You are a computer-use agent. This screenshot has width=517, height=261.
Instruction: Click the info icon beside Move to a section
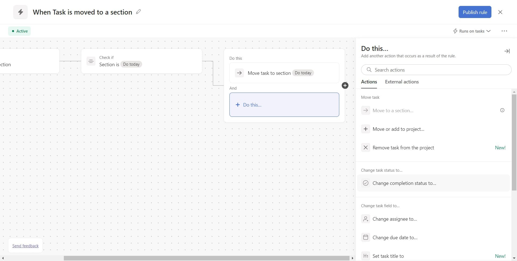point(502,110)
